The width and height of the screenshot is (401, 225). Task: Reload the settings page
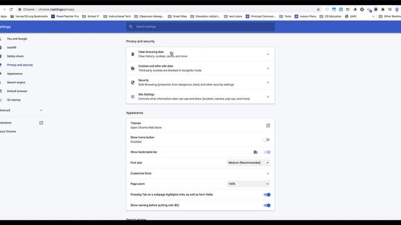tap(11, 9)
